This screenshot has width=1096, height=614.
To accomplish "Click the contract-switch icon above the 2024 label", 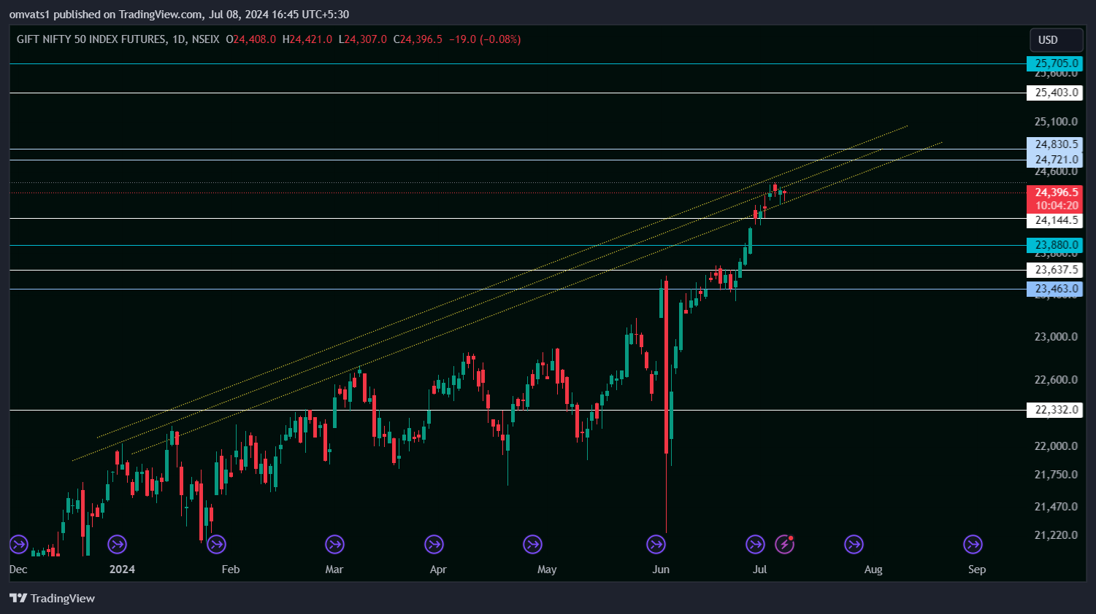I will pyautogui.click(x=117, y=544).
